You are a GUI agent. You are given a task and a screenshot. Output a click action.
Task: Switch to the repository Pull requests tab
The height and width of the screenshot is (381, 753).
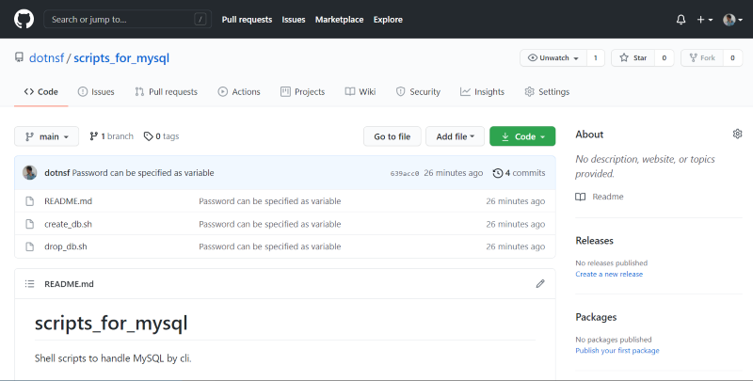tap(167, 91)
